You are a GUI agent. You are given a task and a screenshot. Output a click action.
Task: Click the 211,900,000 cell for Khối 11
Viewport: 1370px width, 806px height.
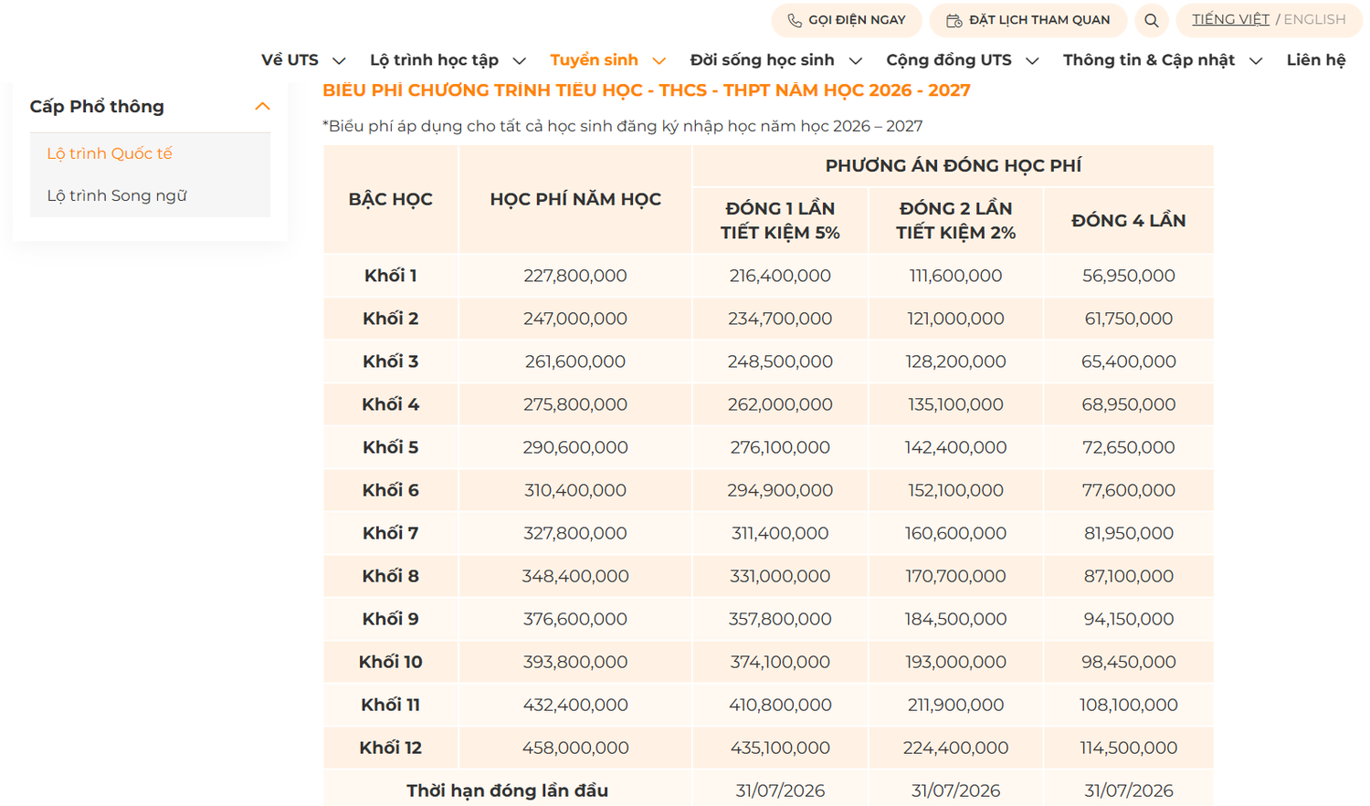956,705
